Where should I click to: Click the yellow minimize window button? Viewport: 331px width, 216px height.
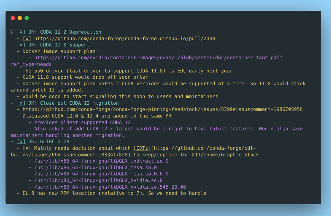(x=20, y=18)
